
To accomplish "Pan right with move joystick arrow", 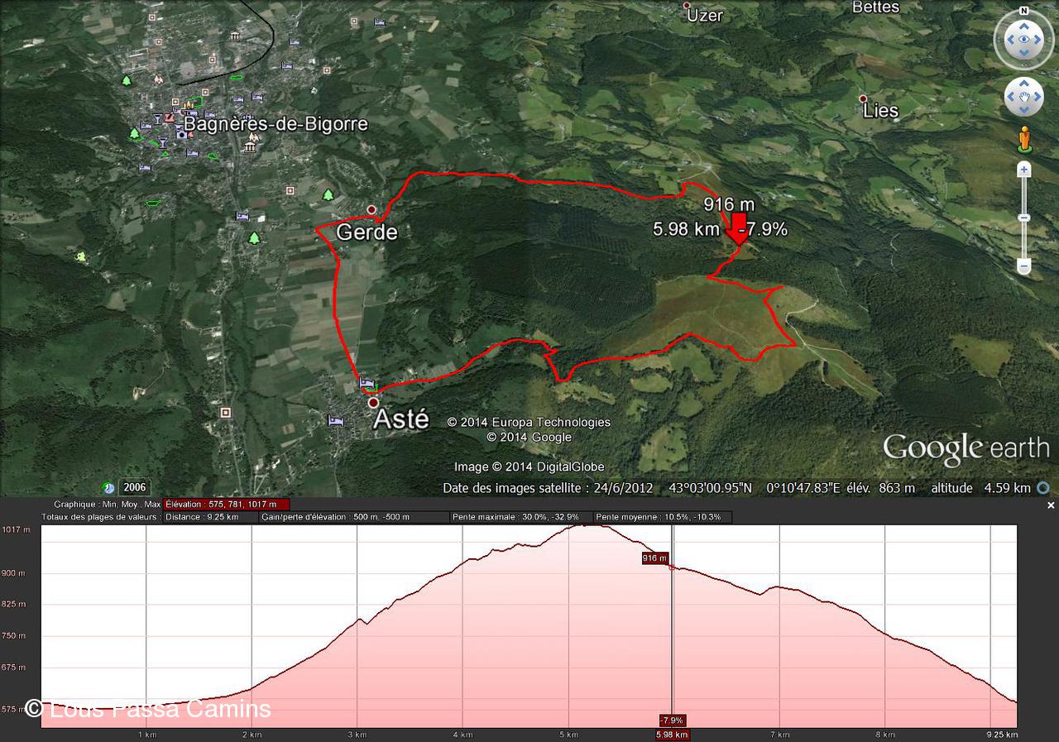I will coord(1038,98).
